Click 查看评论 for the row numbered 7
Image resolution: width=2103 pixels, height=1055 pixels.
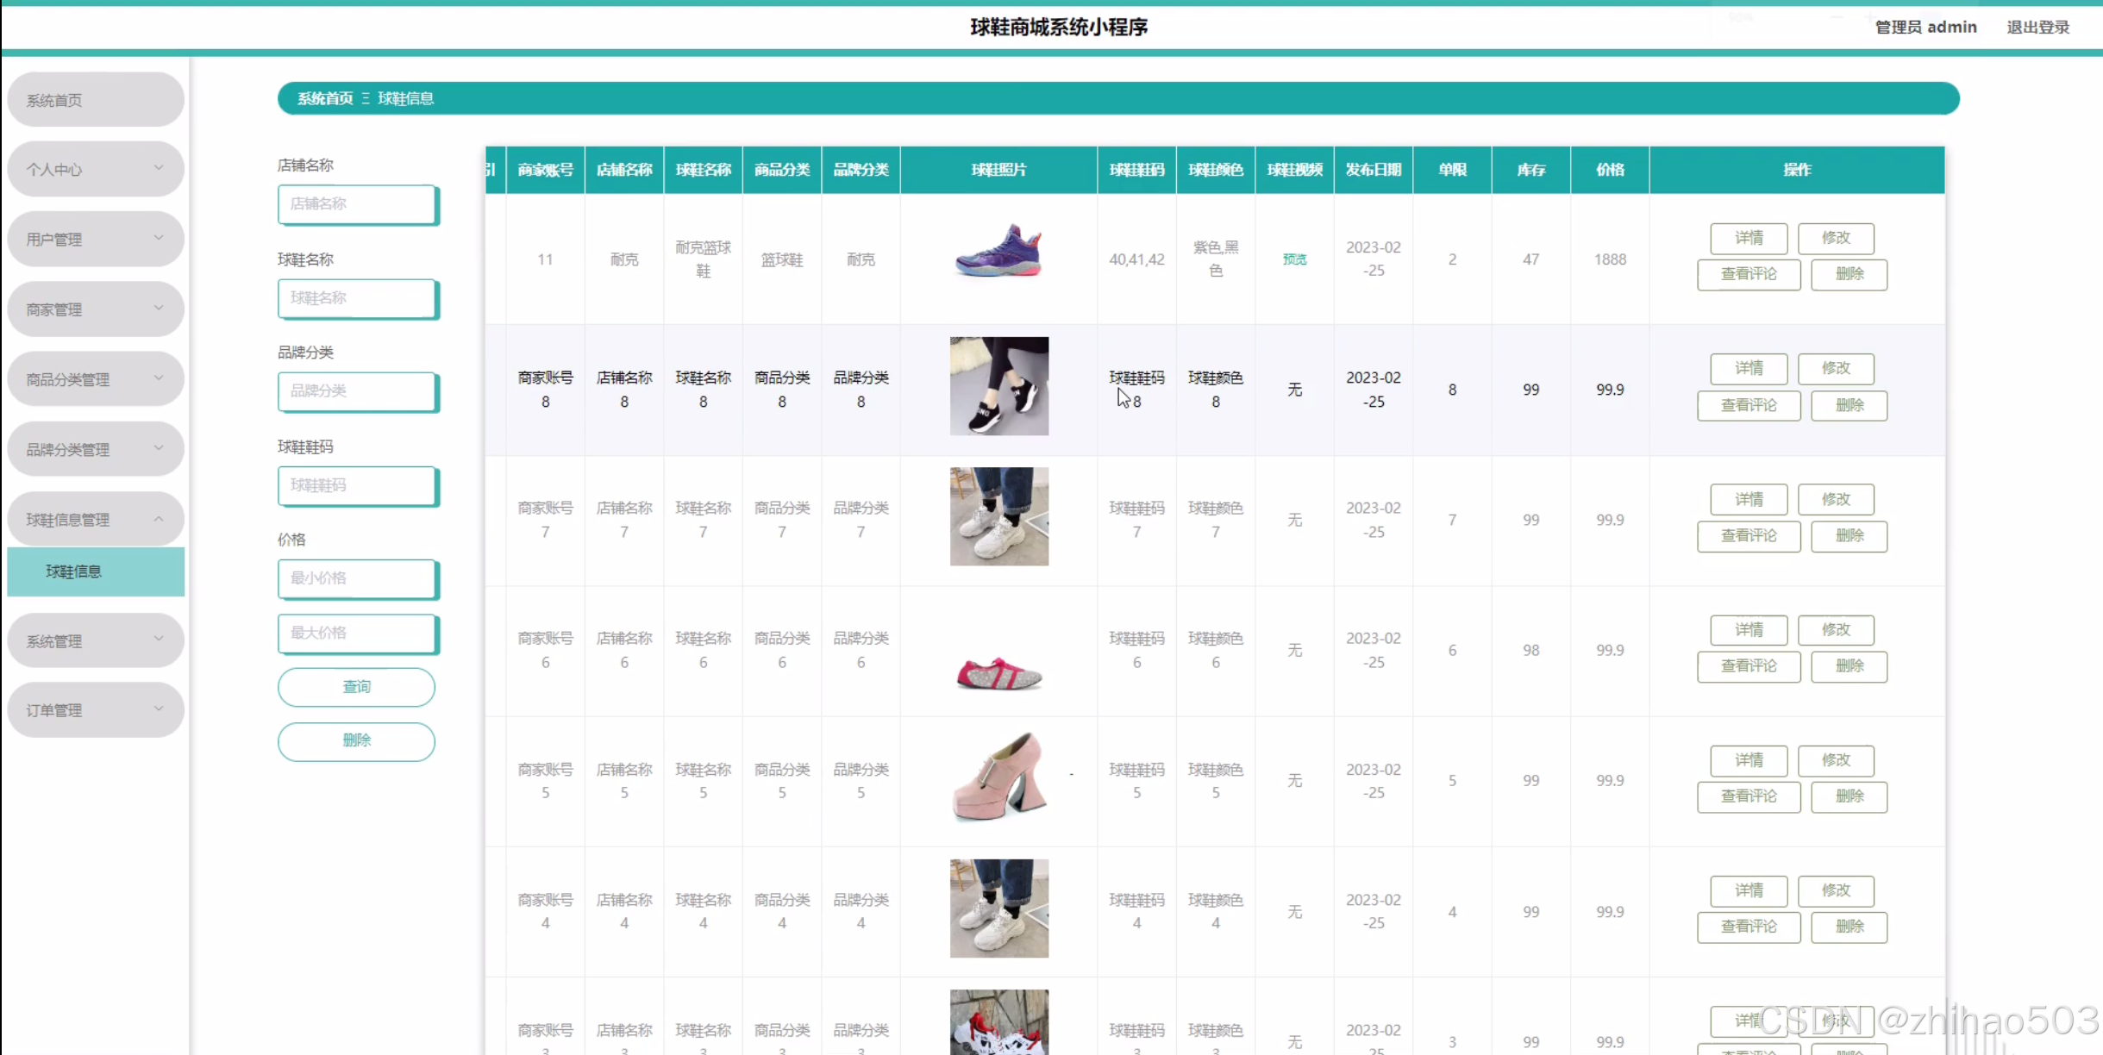[x=1749, y=536]
